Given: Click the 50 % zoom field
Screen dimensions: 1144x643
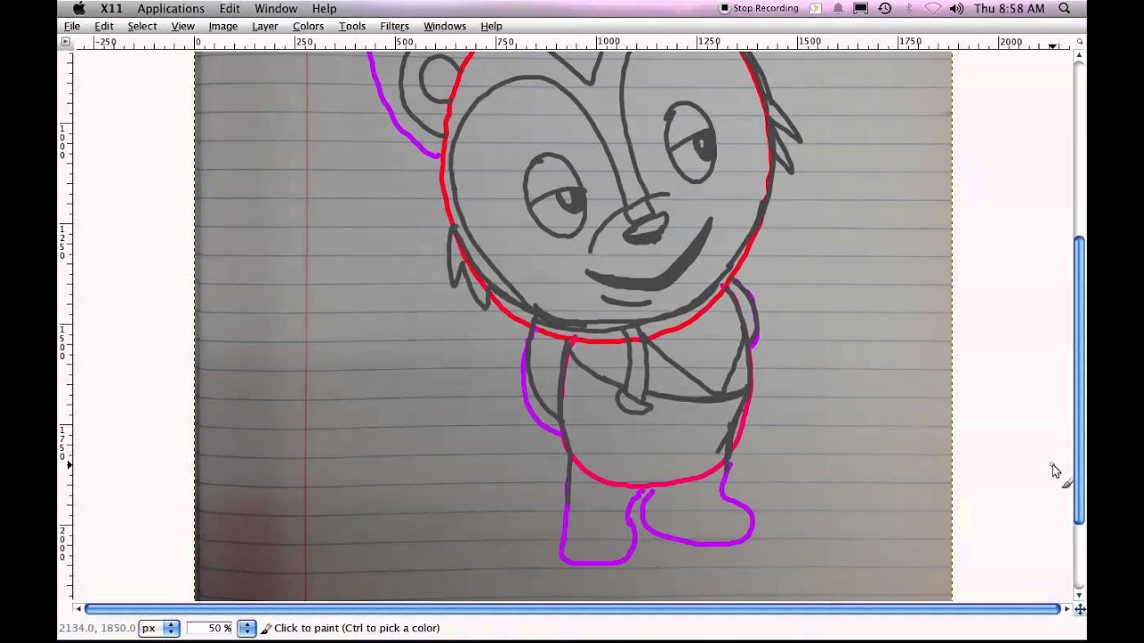Looking at the screenshot, I should click(210, 628).
